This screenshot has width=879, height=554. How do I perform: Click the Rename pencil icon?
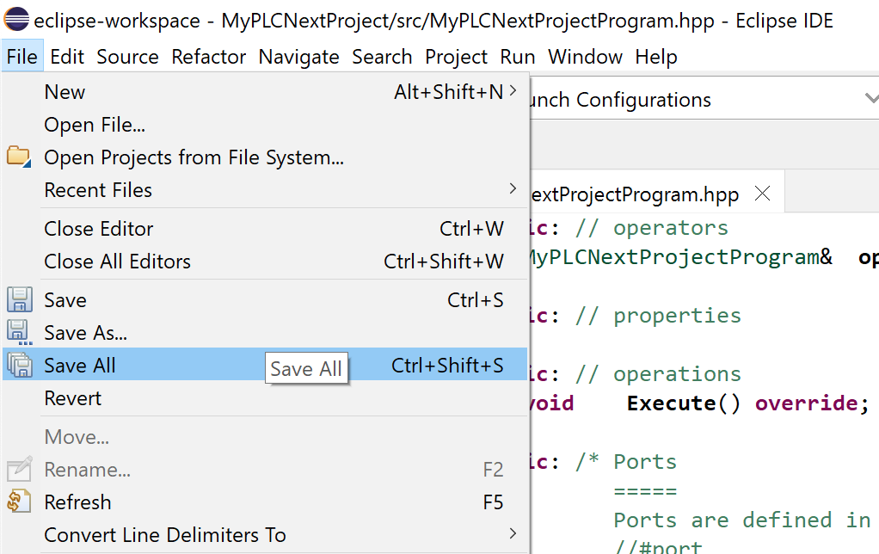point(20,469)
